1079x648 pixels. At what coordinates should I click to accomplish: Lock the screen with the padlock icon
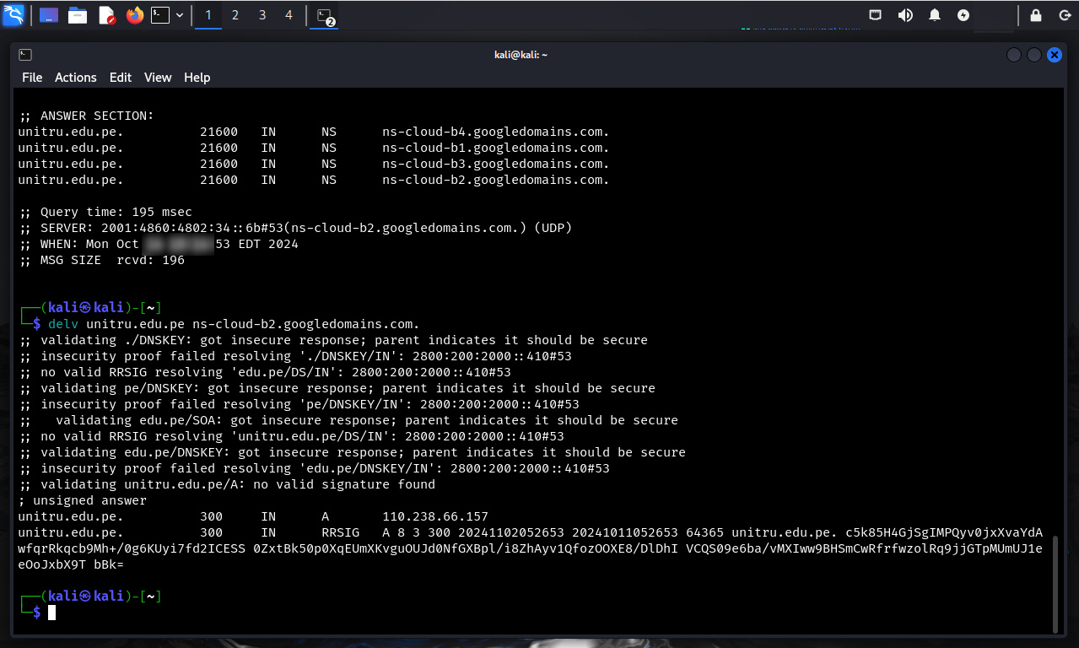pyautogui.click(x=1036, y=15)
